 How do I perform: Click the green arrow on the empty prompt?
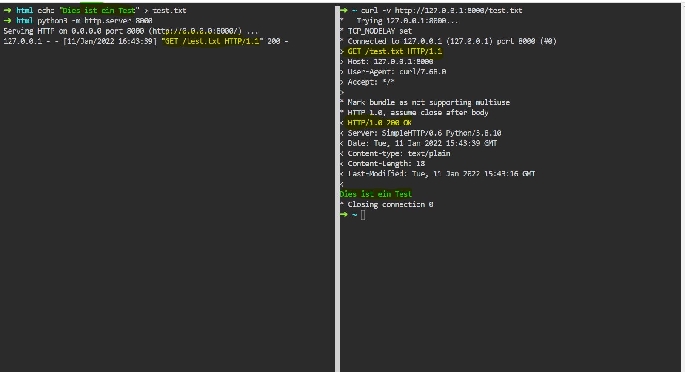344,214
